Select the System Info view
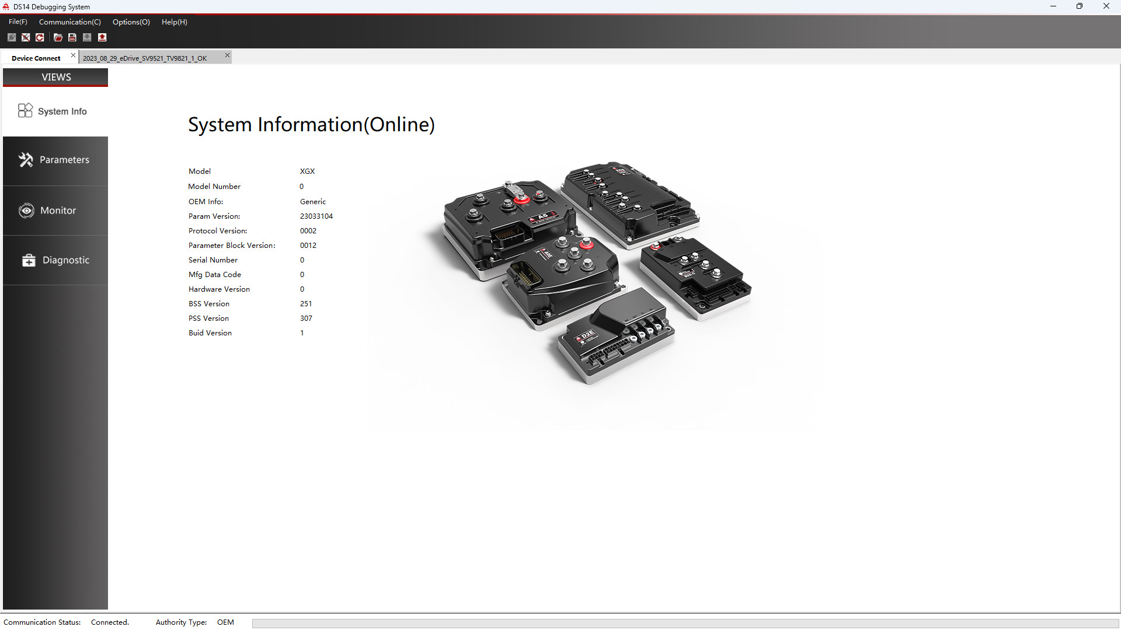1121x630 pixels. click(55, 110)
